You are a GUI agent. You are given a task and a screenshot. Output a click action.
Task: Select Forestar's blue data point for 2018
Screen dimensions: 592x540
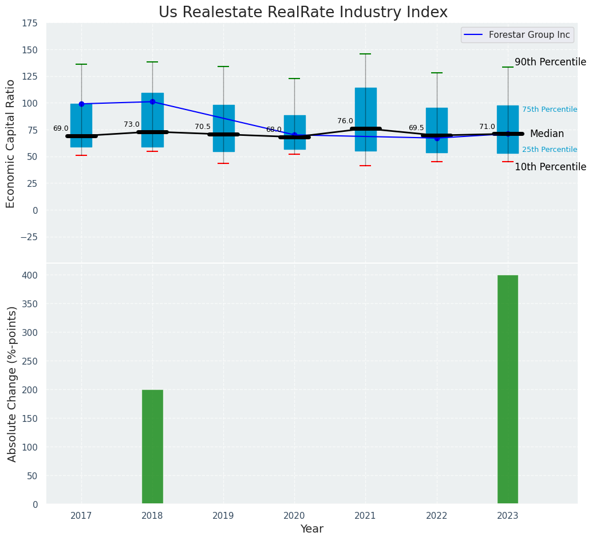pyautogui.click(x=152, y=101)
